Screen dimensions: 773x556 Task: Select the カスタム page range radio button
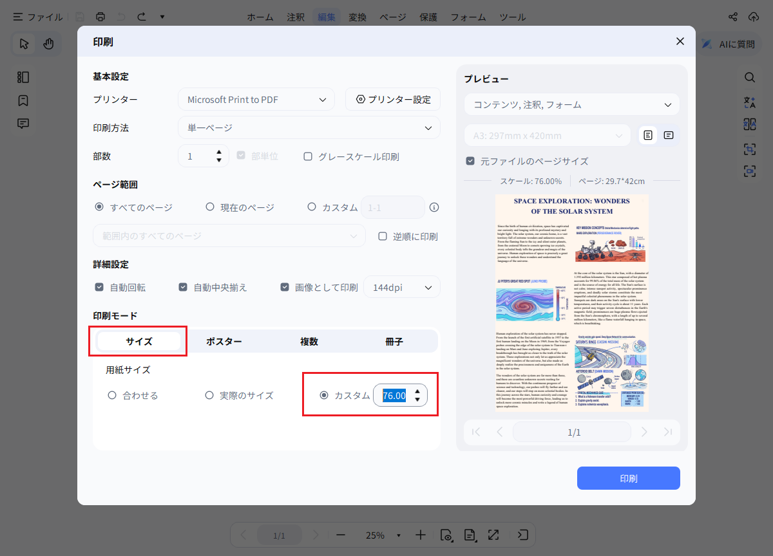(x=312, y=207)
